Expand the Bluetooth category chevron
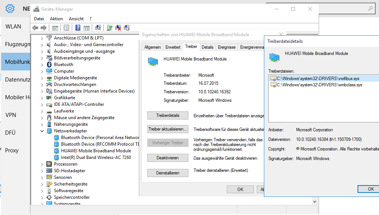This screenshot has height=215, width=379. (x=42, y=65)
